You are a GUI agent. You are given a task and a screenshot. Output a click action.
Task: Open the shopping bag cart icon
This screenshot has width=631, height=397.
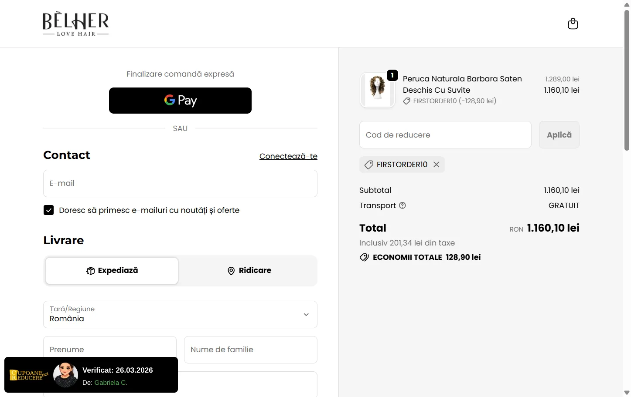(x=573, y=24)
